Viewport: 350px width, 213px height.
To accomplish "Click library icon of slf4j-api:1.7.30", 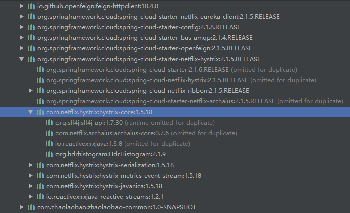I will click(50, 123).
